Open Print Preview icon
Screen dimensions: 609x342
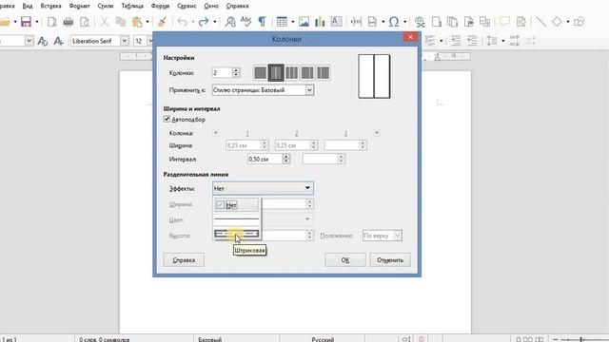click(85, 22)
